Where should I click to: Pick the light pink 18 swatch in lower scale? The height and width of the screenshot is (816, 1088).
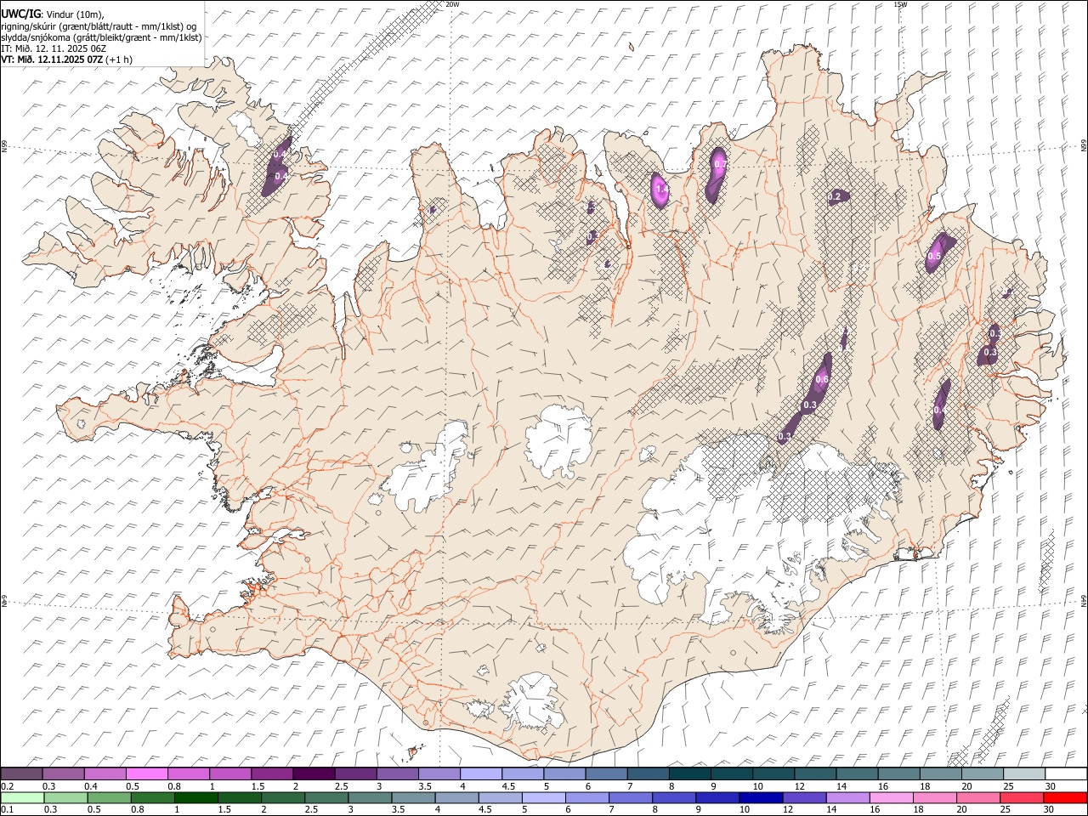(x=934, y=797)
